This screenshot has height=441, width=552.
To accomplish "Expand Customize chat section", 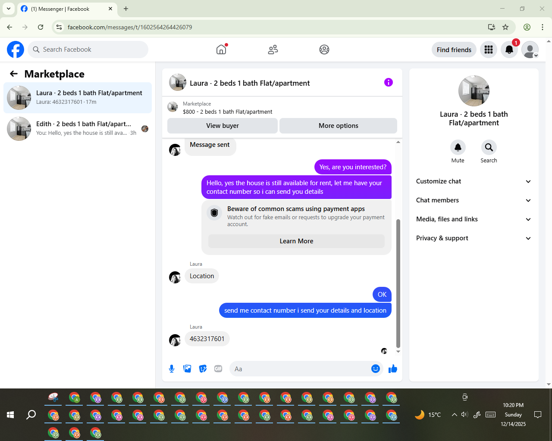I will click(x=474, y=181).
